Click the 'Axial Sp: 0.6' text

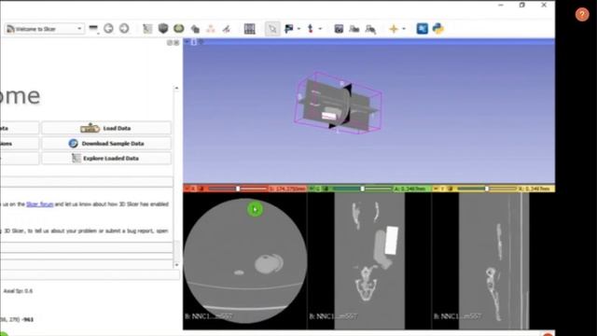(x=18, y=291)
